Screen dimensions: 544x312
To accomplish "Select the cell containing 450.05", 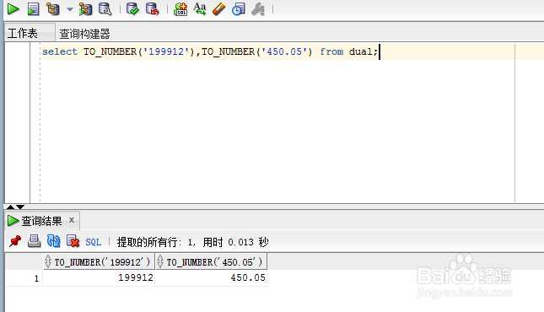I will click(211, 277).
